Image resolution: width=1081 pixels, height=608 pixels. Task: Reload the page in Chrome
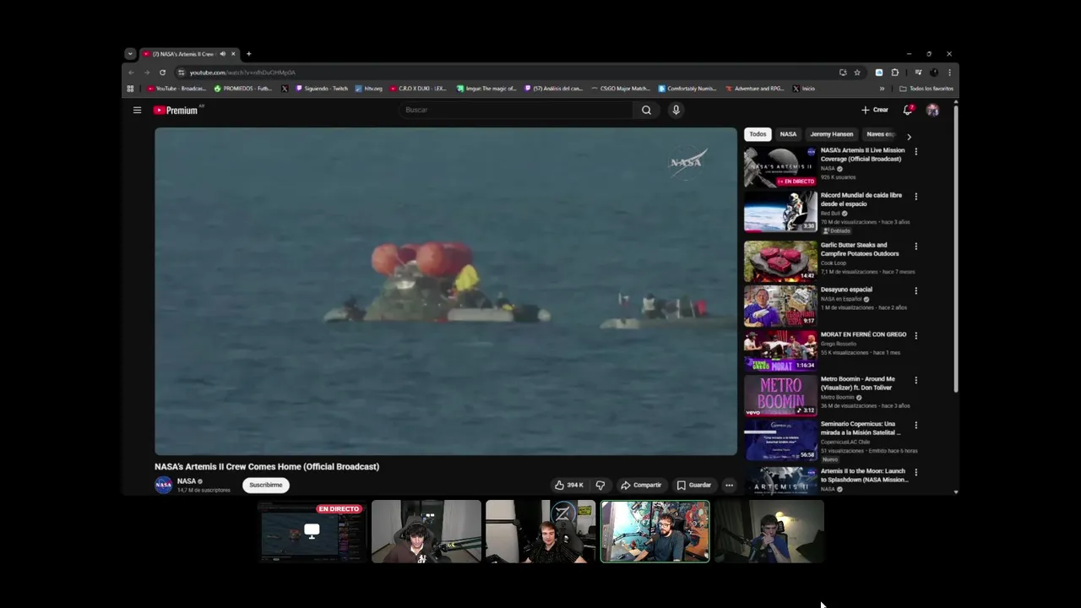point(162,73)
